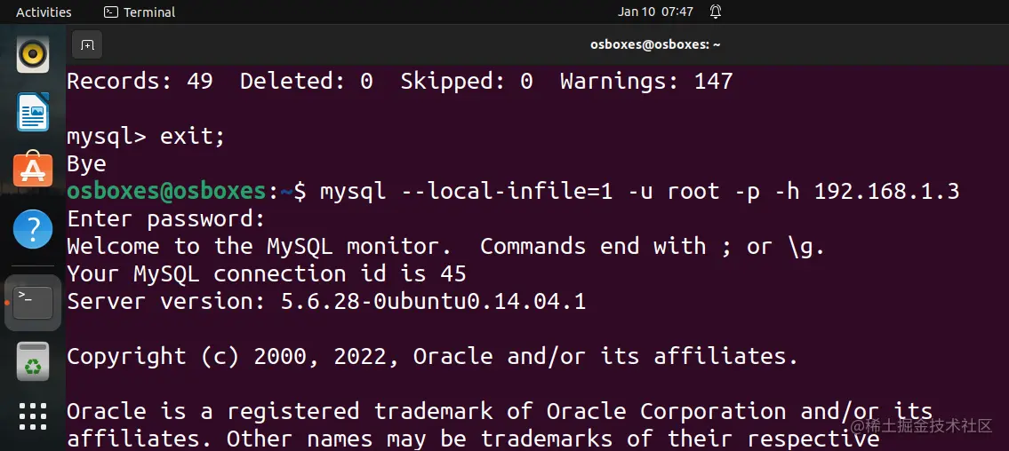Select the Terminal icon in the dock
The height and width of the screenshot is (451, 1009).
click(x=33, y=303)
